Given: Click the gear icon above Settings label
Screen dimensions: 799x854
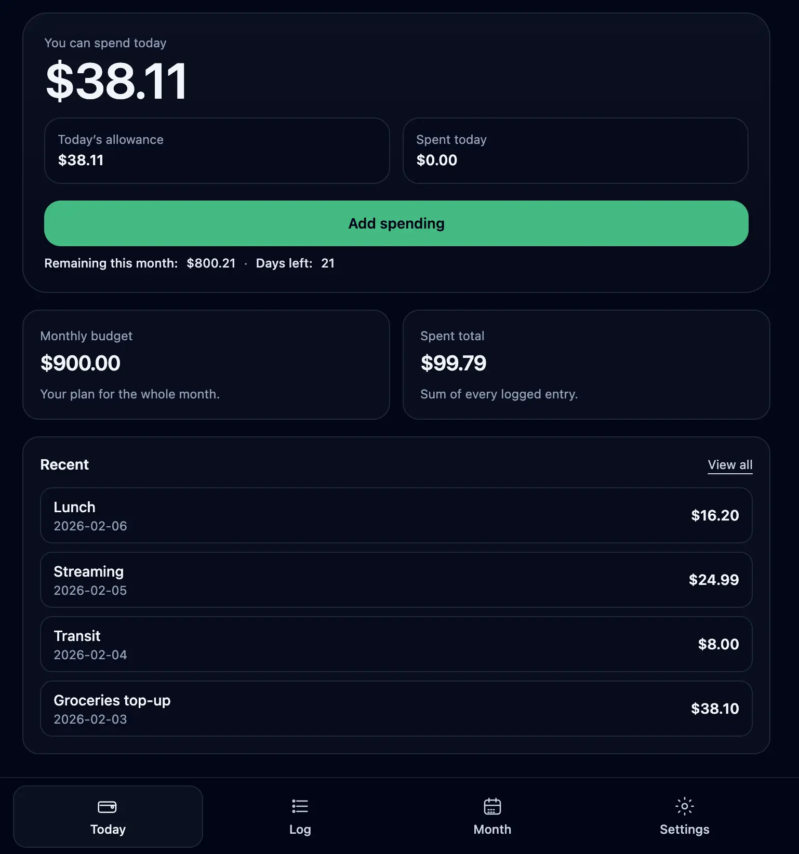Looking at the screenshot, I should (684, 806).
